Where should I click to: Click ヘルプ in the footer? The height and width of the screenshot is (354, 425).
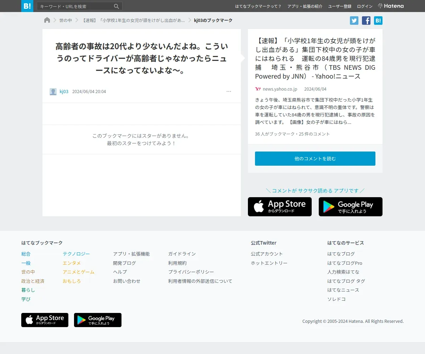(x=120, y=272)
